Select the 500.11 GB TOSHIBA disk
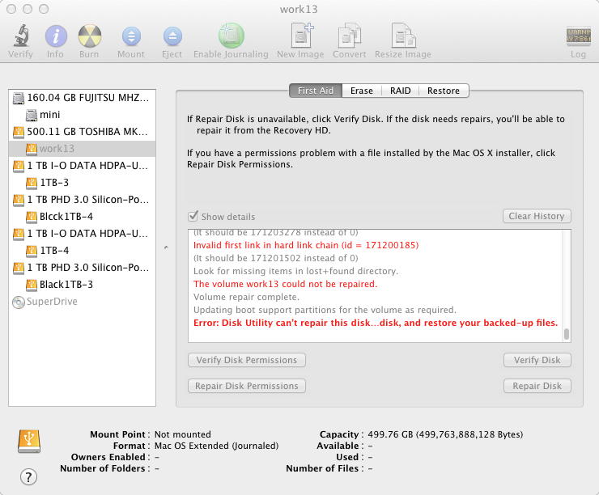Screen dimensions: 599x495 (82, 132)
